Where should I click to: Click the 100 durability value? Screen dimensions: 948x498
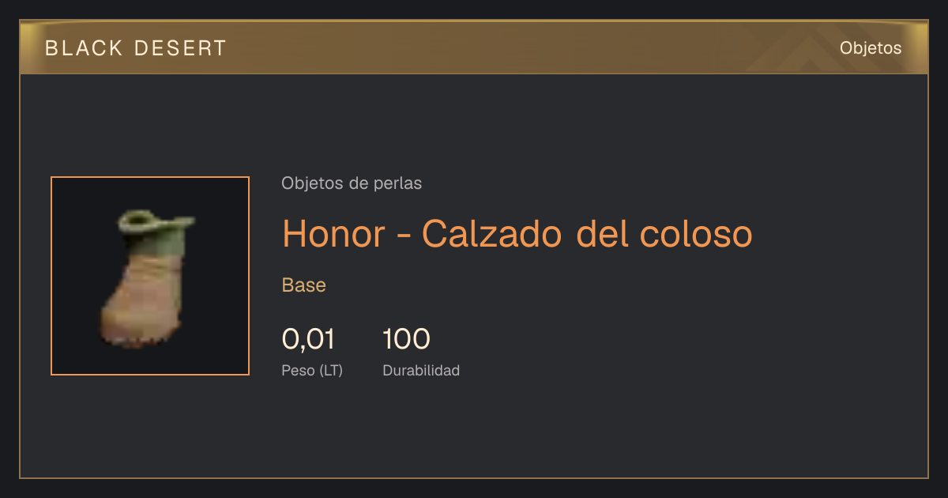pos(406,340)
